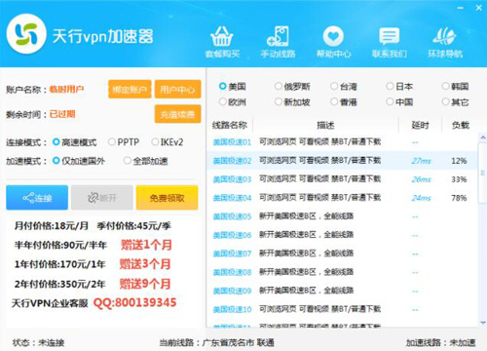Image resolution: width=487 pixels, height=351 pixels.
Task: Click the 24ms latency value
Action: click(x=421, y=198)
